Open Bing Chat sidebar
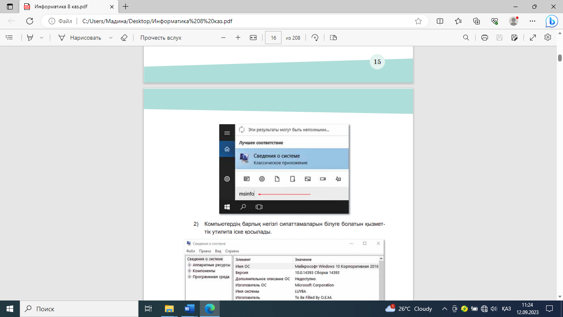 click(552, 21)
